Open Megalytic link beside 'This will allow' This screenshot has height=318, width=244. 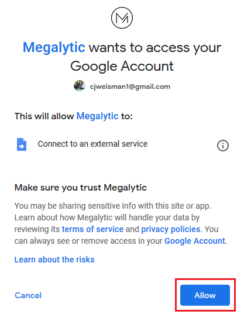[x=98, y=116]
